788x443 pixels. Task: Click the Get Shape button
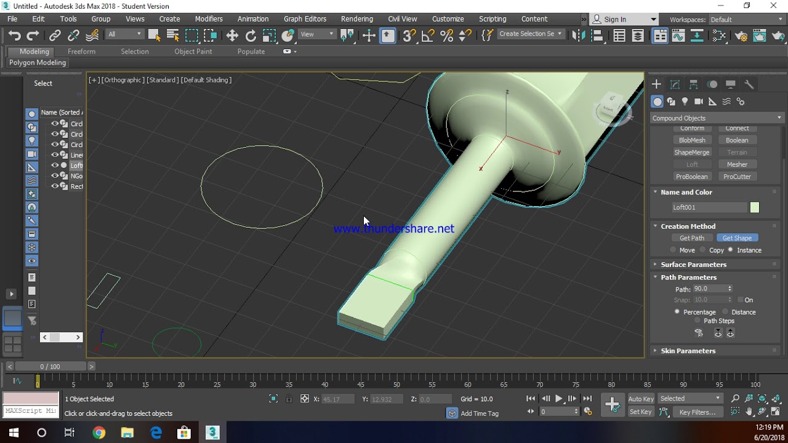click(x=737, y=238)
